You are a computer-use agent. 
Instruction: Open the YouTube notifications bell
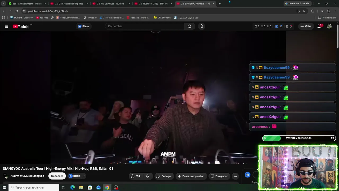(x=319, y=26)
